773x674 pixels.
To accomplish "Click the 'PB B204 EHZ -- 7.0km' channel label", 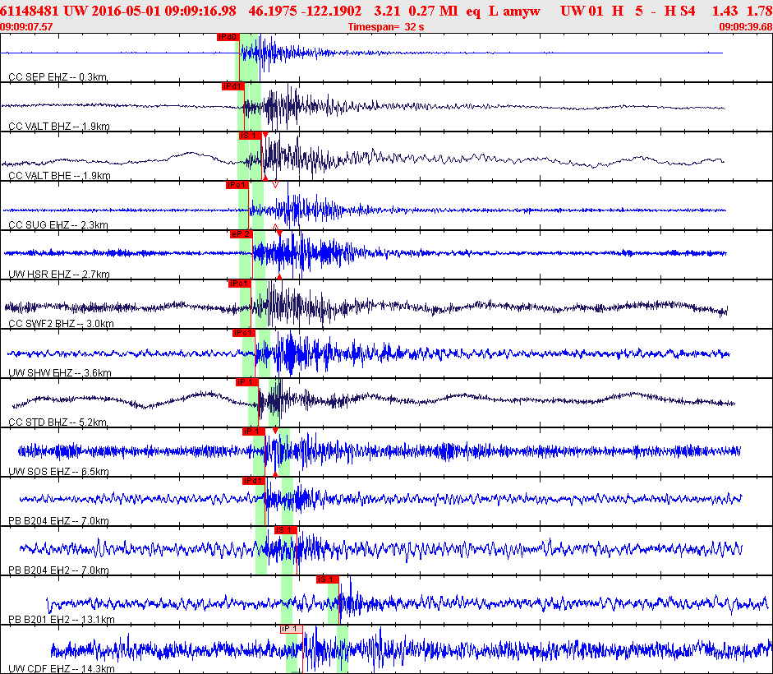I will coord(58,521).
